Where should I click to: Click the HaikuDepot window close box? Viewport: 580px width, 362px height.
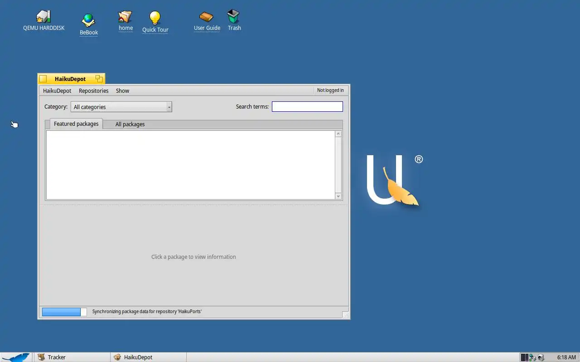tap(43, 79)
